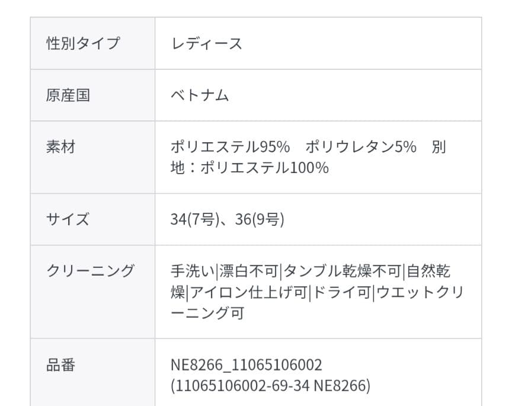This screenshot has width=512, height=406.
Task: Click the ドライ可 care instruction
Action: pyautogui.click(x=341, y=292)
